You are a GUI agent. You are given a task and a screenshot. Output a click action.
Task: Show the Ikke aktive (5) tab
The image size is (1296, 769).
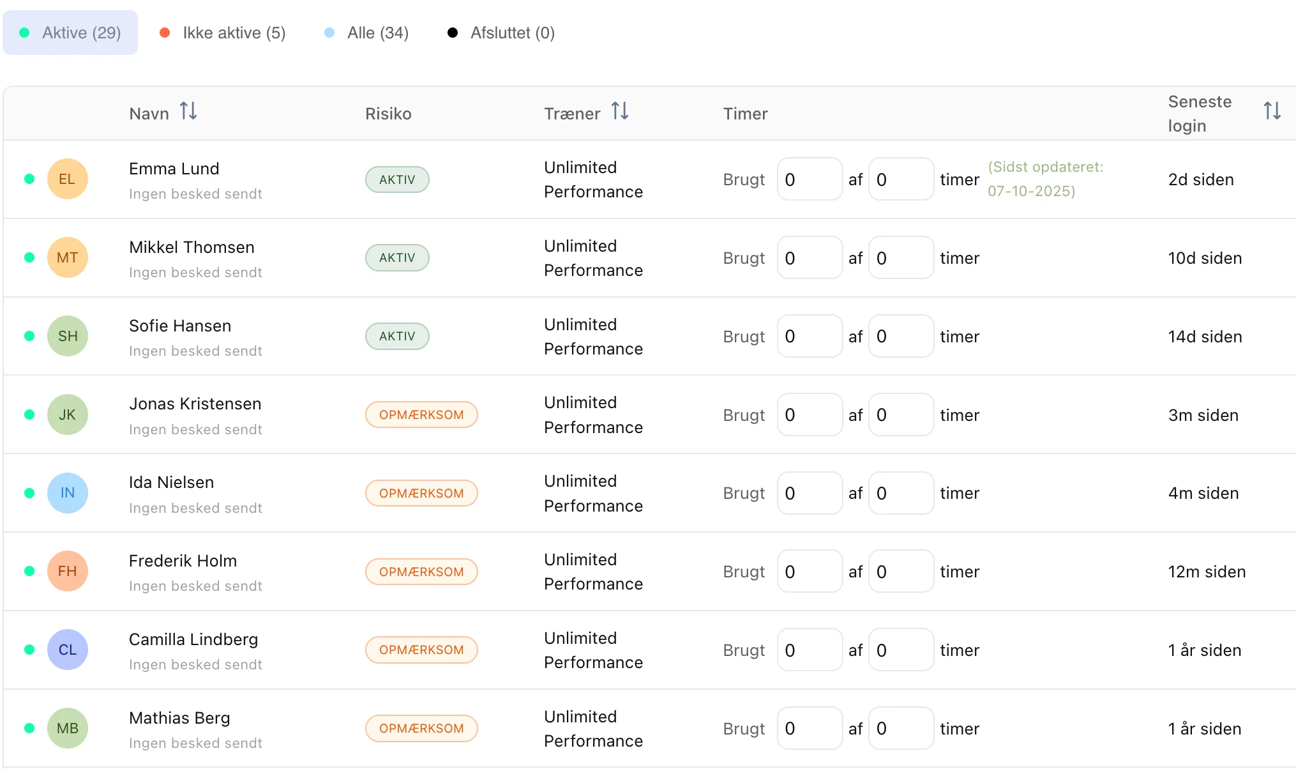[223, 33]
